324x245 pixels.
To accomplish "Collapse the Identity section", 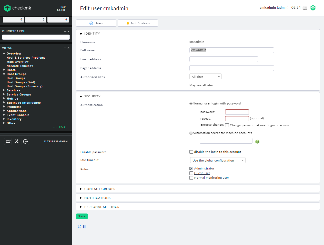I will coord(81,34).
